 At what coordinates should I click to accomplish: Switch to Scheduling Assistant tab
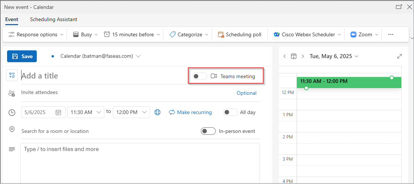(53, 20)
